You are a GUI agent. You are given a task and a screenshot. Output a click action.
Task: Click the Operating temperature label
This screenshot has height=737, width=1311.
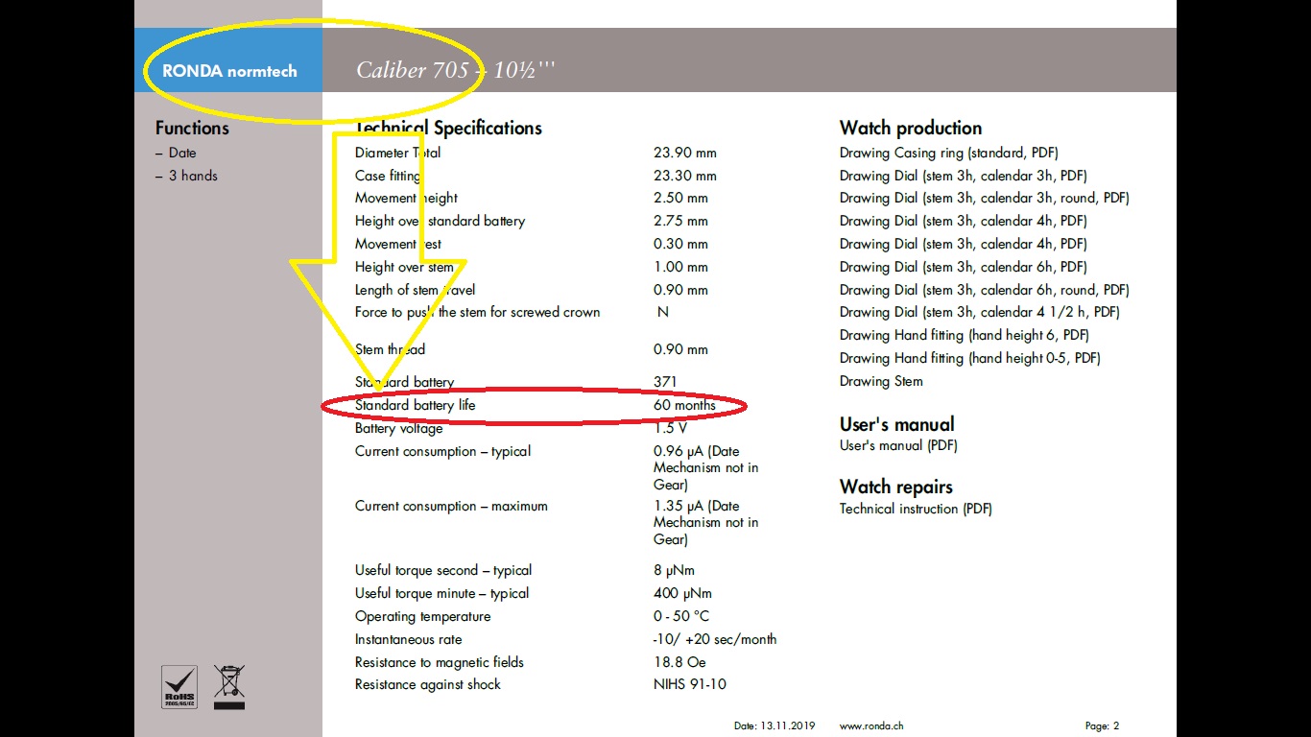pyautogui.click(x=422, y=616)
